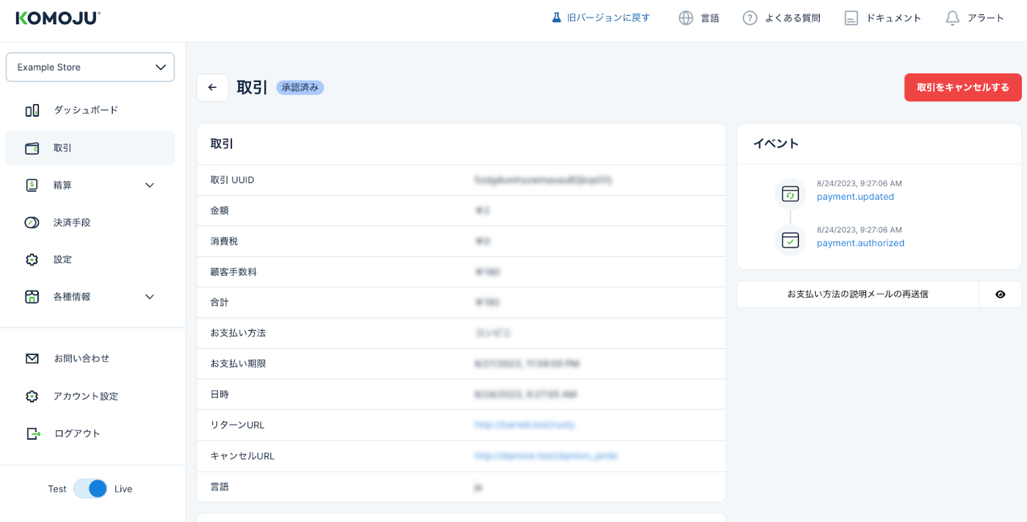The image size is (1027, 522).
Task: Open ダッシュボード in the sidebar
Action: [85, 110]
